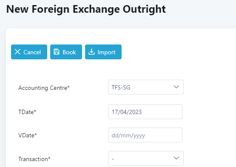Click the floppy disk save icon

pyautogui.click(x=57, y=52)
